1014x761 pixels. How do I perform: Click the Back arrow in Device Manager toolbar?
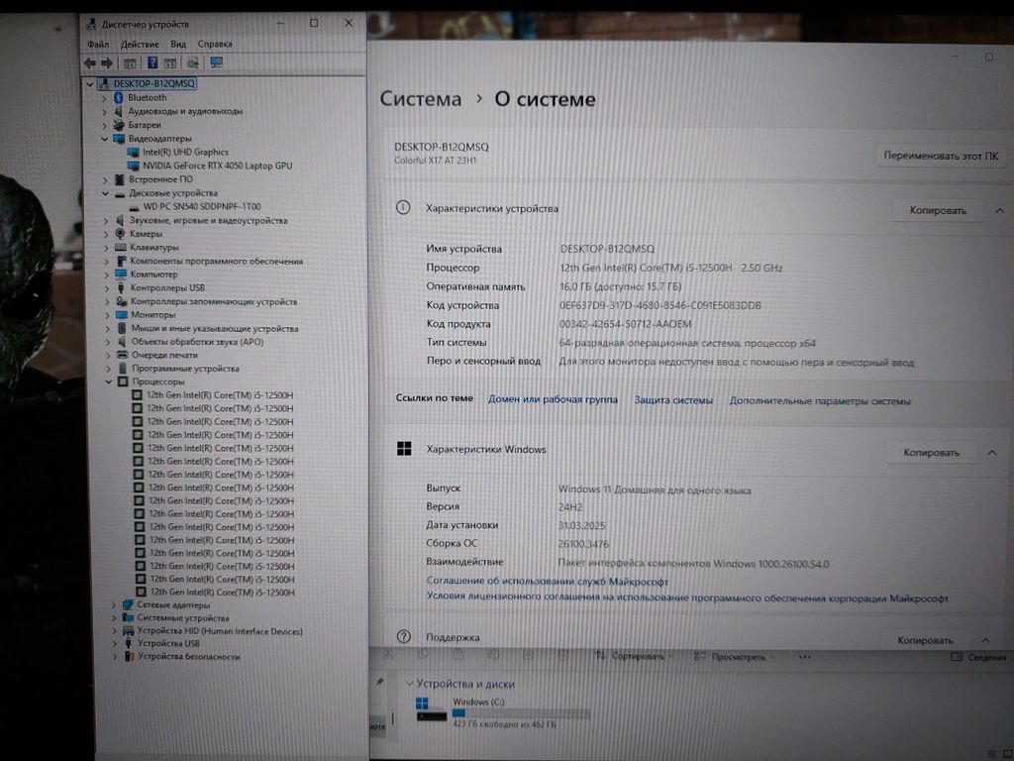click(x=90, y=63)
